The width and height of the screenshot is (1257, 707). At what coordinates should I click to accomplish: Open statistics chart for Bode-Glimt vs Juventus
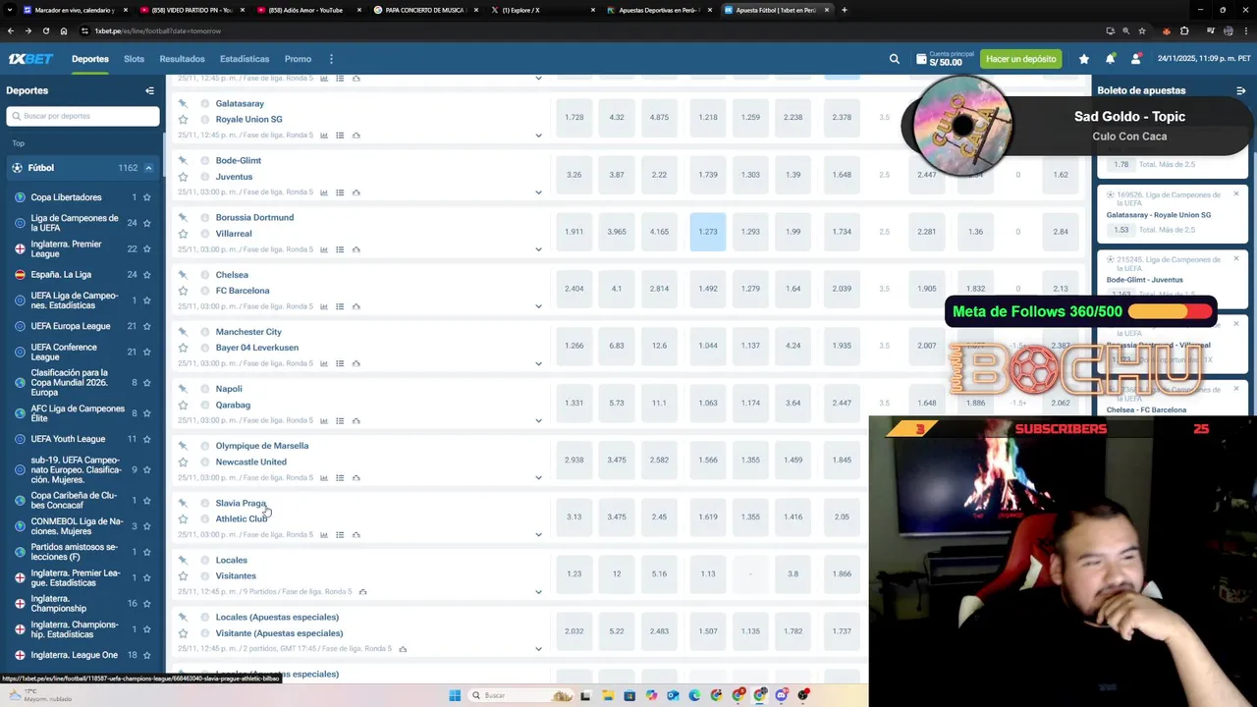324,192
